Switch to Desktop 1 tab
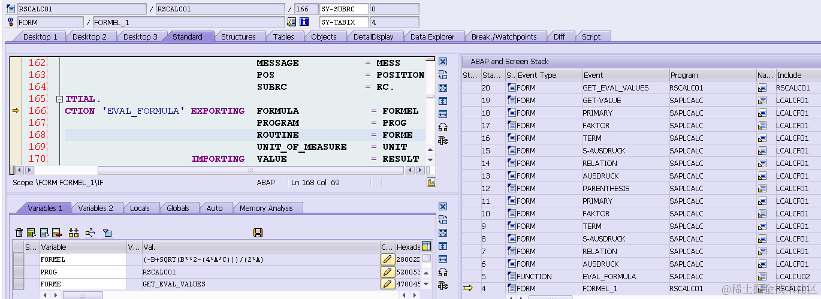Viewport: 821px width, 299px height. (x=40, y=37)
